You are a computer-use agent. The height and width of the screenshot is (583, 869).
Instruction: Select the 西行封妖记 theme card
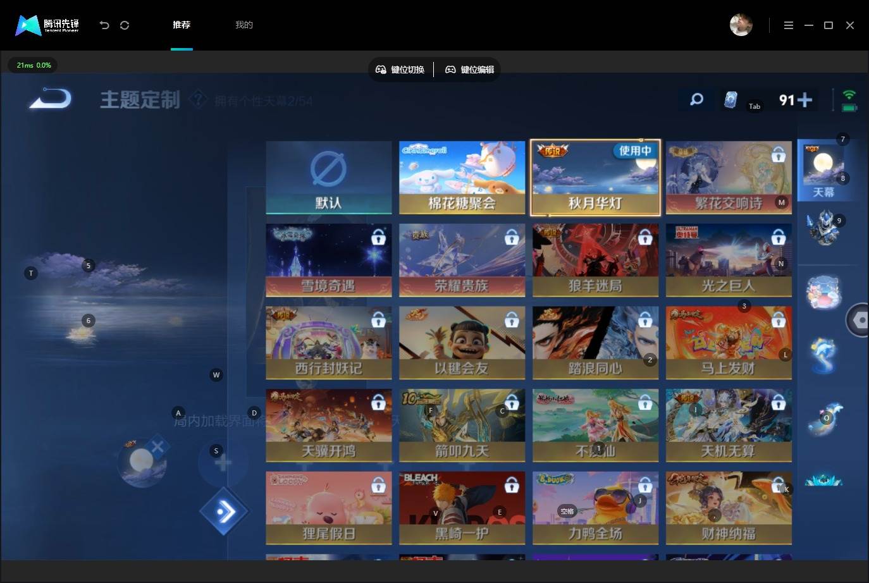[329, 343]
